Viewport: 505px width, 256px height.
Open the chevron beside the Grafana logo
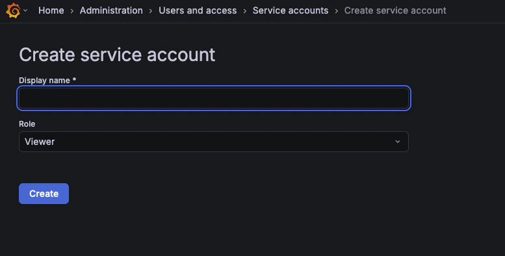pyautogui.click(x=25, y=10)
